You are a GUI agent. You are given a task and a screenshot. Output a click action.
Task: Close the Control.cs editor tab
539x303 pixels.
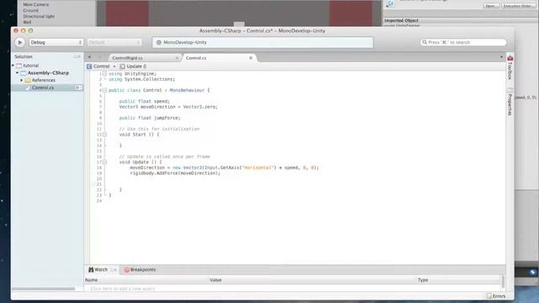[251, 58]
